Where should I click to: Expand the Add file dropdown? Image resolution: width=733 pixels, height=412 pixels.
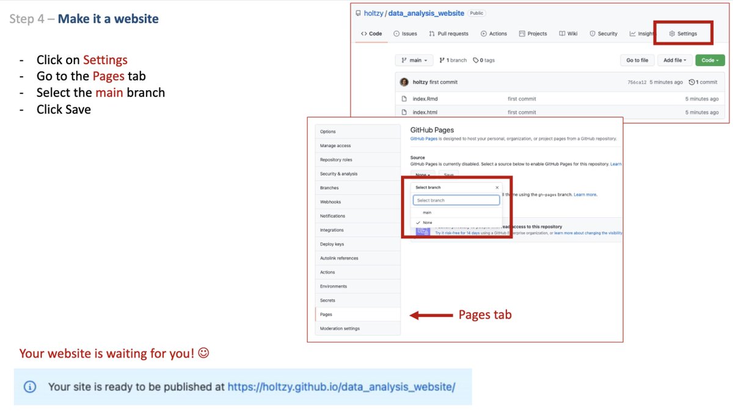coord(674,60)
